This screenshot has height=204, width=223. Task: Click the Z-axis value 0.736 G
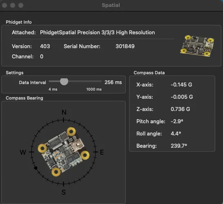pyautogui.click(x=181, y=109)
